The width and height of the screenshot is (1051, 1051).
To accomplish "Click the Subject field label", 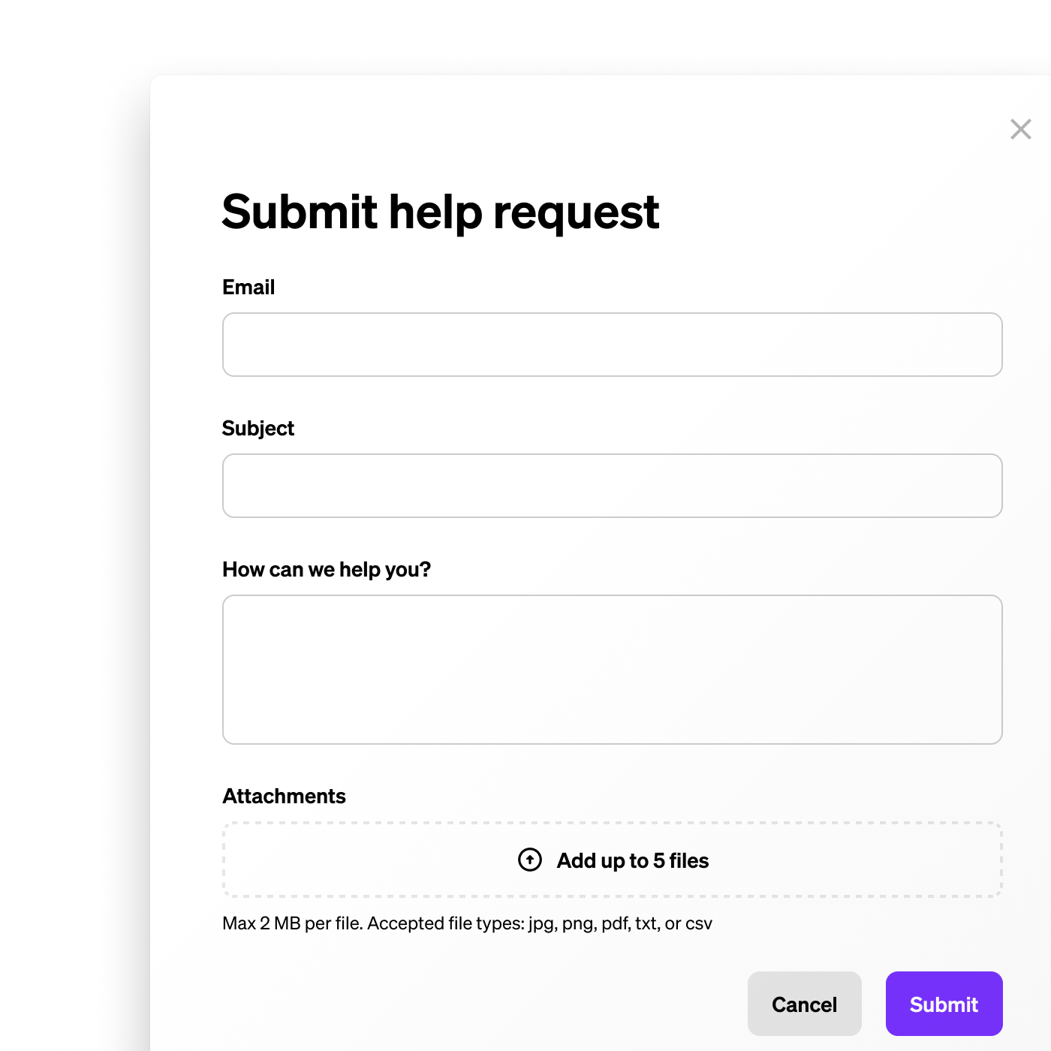I will pos(258,429).
